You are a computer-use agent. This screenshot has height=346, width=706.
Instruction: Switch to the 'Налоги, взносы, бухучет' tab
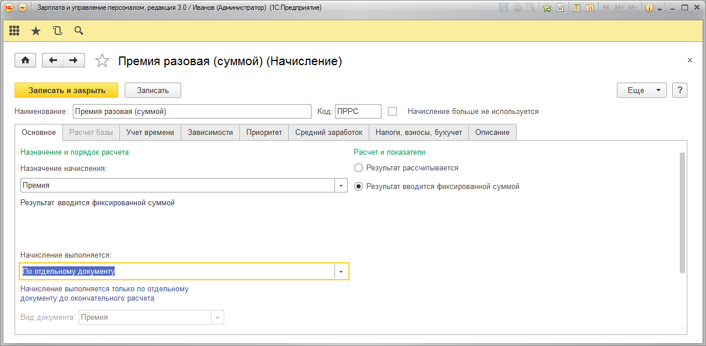(x=419, y=132)
